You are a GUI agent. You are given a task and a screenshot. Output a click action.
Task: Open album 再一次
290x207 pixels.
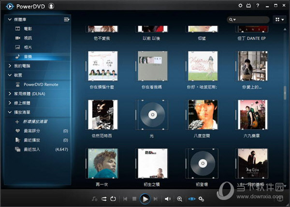point(102,163)
